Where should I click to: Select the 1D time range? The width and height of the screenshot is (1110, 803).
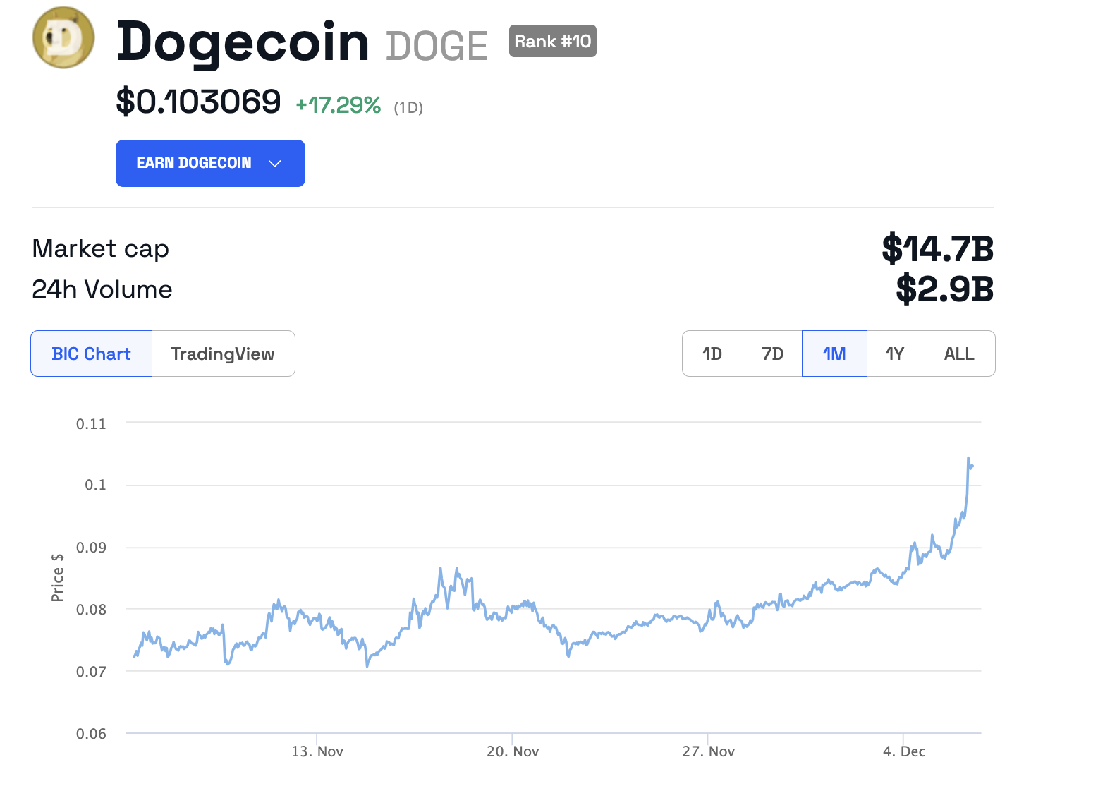pos(712,354)
